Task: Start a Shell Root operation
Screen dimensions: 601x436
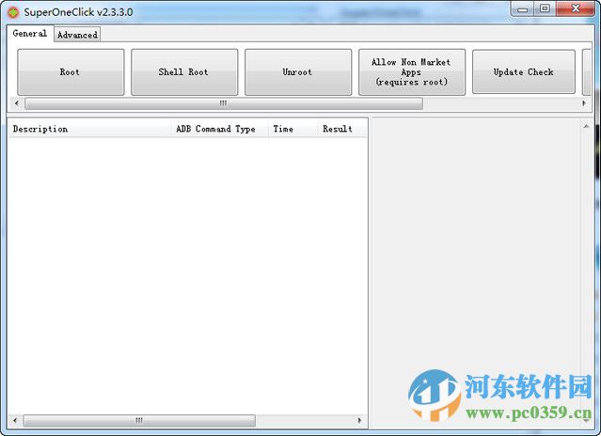Action: click(x=184, y=72)
